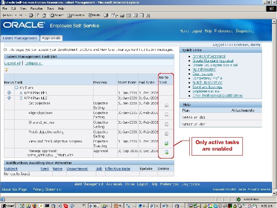Switch to the Talent Management tab
The width and height of the screenshot is (277, 208).
point(20,38)
